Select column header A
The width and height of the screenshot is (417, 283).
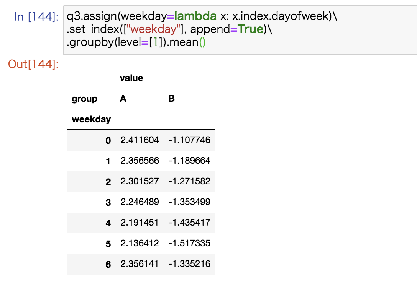[x=123, y=99]
